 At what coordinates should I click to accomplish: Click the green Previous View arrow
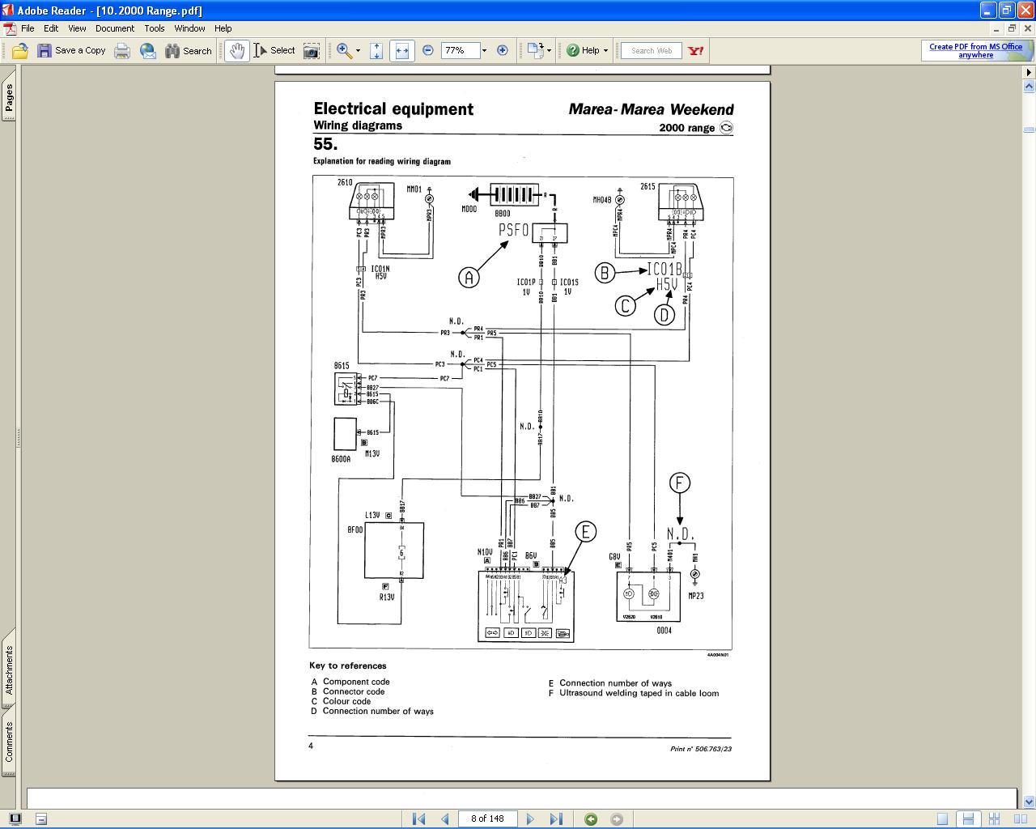(x=591, y=819)
